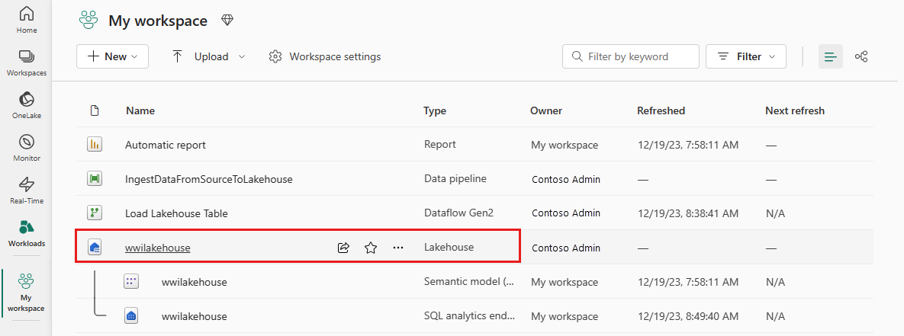Open Workspace settings
This screenshot has width=904, height=336.
point(324,56)
